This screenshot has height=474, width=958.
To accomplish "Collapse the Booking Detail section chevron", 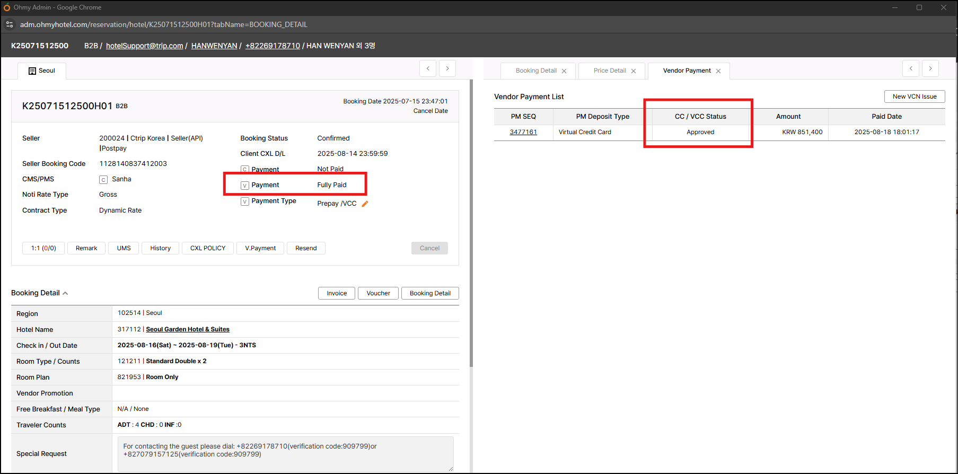I will click(x=65, y=293).
